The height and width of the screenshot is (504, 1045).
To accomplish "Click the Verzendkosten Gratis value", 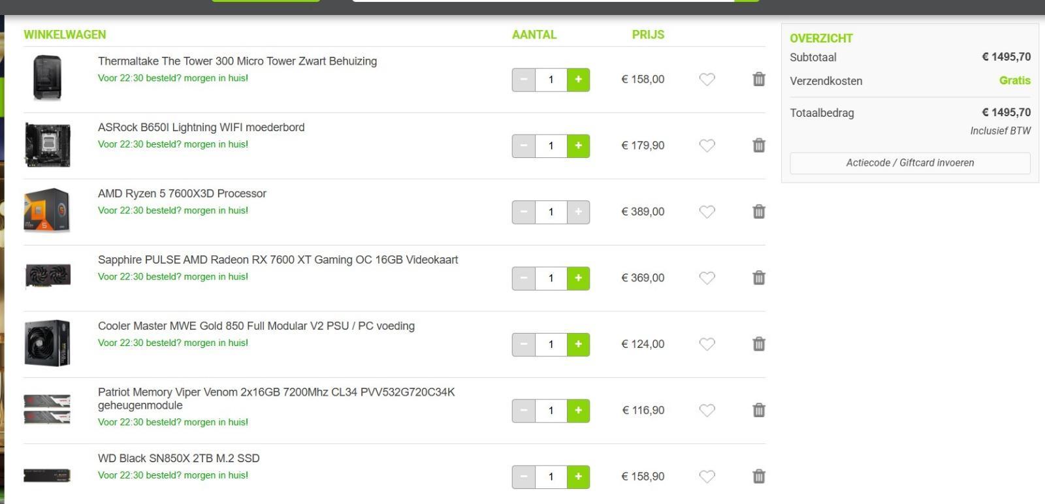I will 1015,80.
